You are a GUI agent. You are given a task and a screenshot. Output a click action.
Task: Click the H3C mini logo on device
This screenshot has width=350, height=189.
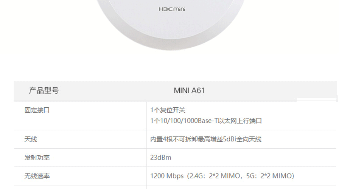[172, 9]
